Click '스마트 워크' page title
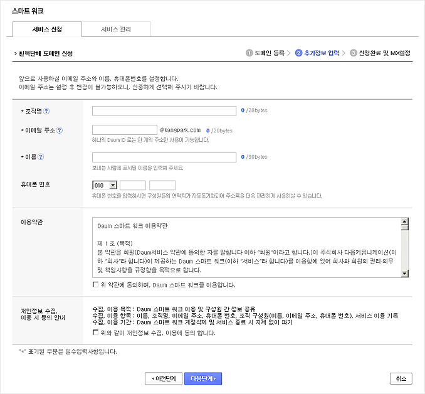 [x=28, y=11]
